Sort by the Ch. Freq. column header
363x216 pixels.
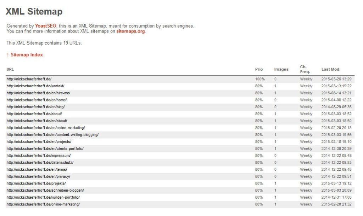305,69
